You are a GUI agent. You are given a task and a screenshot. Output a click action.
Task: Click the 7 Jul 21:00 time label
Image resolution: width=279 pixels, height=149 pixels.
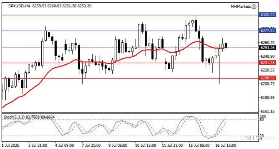tap(91, 146)
